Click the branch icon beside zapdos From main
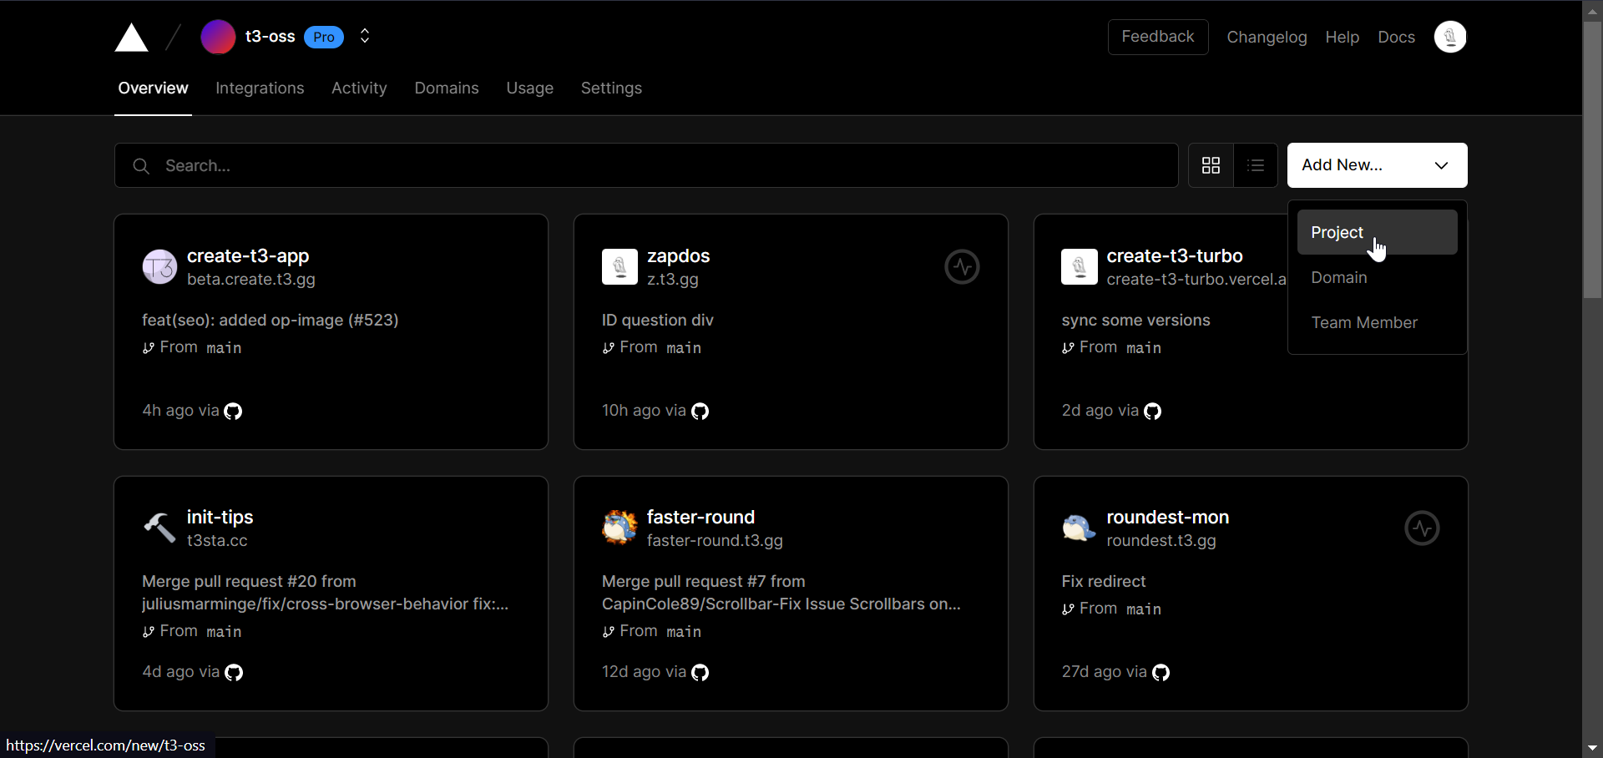 [609, 348]
